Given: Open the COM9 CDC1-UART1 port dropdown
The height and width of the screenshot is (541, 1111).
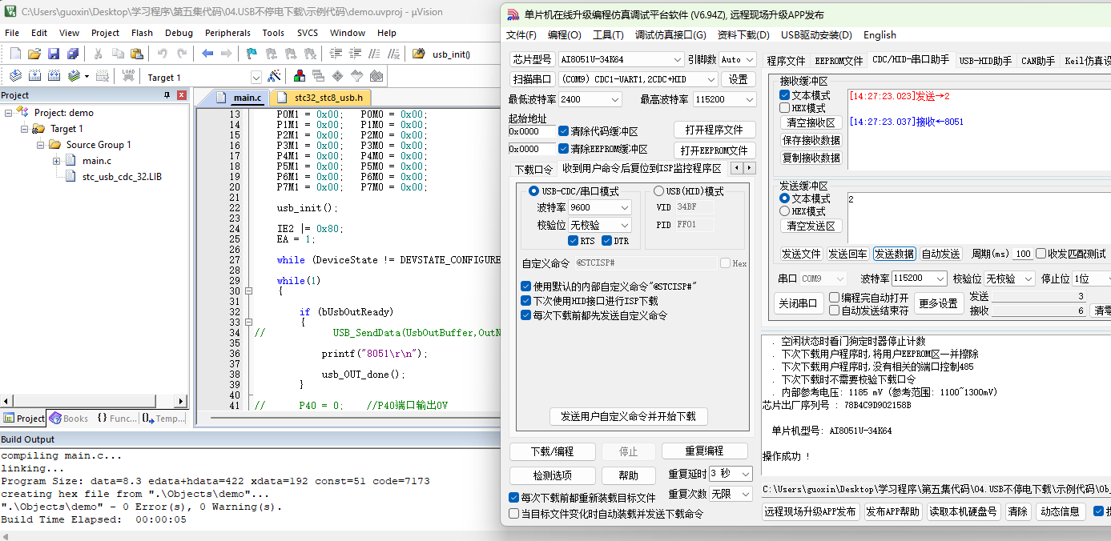Looking at the screenshot, I should click(x=638, y=79).
